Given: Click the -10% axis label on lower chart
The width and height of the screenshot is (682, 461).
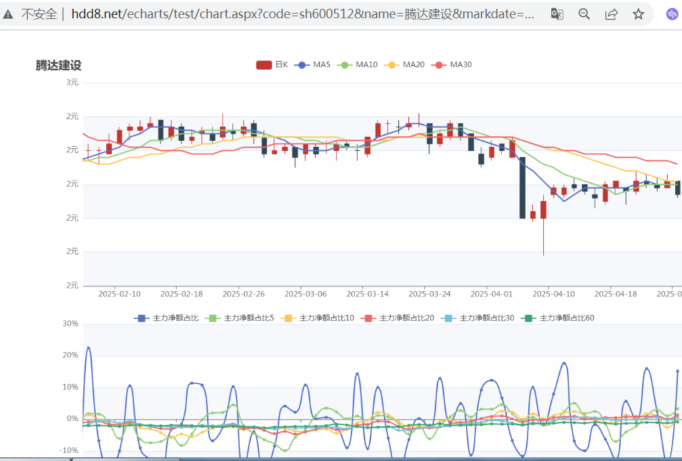Looking at the screenshot, I should click(x=69, y=451).
